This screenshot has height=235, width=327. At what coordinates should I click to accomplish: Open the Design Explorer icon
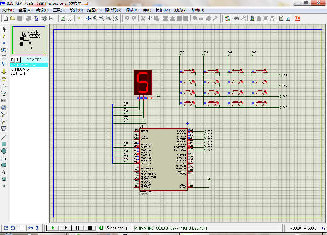[x=252, y=18]
